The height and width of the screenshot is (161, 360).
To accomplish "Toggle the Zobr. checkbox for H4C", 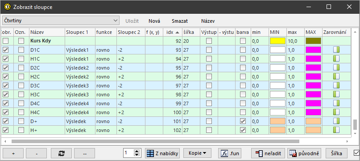I will tap(6, 112).
